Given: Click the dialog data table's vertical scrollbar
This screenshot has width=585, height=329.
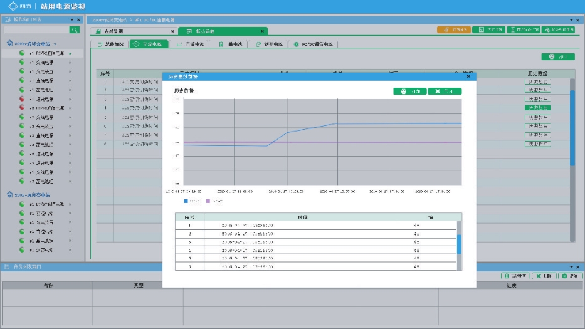Looking at the screenshot, I should point(459,244).
